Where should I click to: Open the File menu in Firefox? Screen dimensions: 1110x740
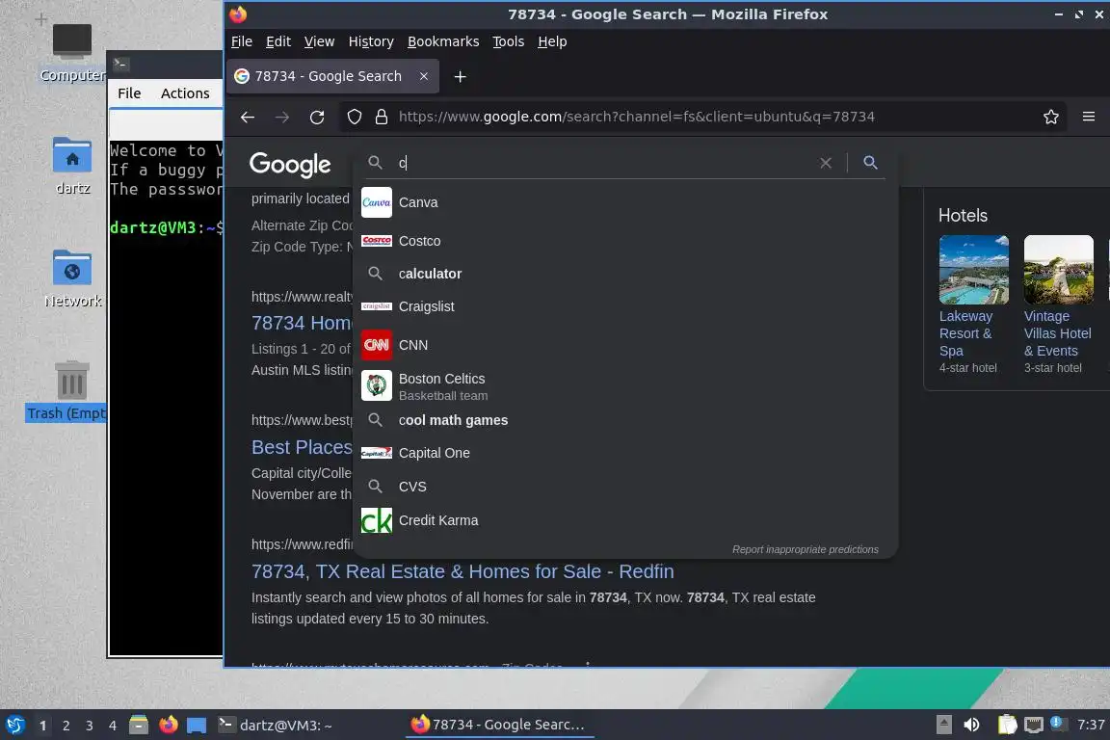(x=242, y=41)
